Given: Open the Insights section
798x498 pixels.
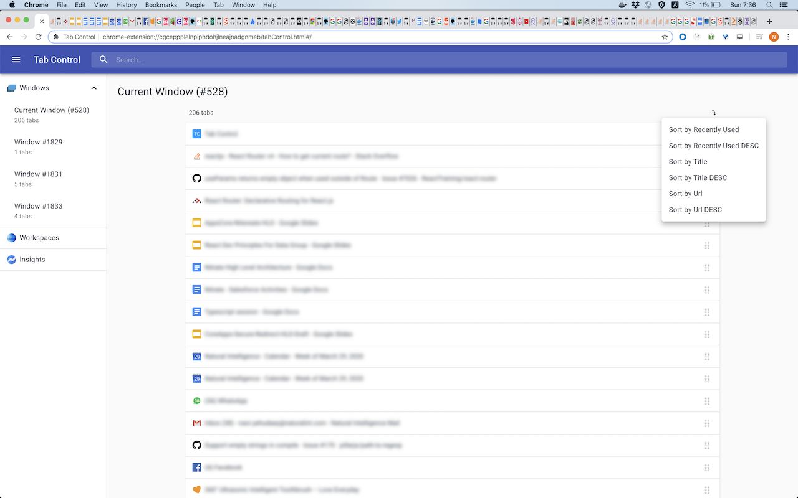Looking at the screenshot, I should click(53, 260).
